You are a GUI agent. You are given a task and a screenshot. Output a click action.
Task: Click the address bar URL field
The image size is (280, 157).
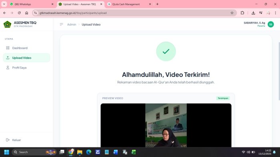coord(134,13)
